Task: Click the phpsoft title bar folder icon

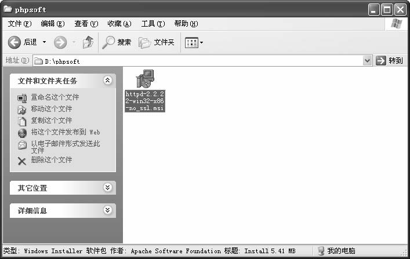Action: tap(8, 9)
